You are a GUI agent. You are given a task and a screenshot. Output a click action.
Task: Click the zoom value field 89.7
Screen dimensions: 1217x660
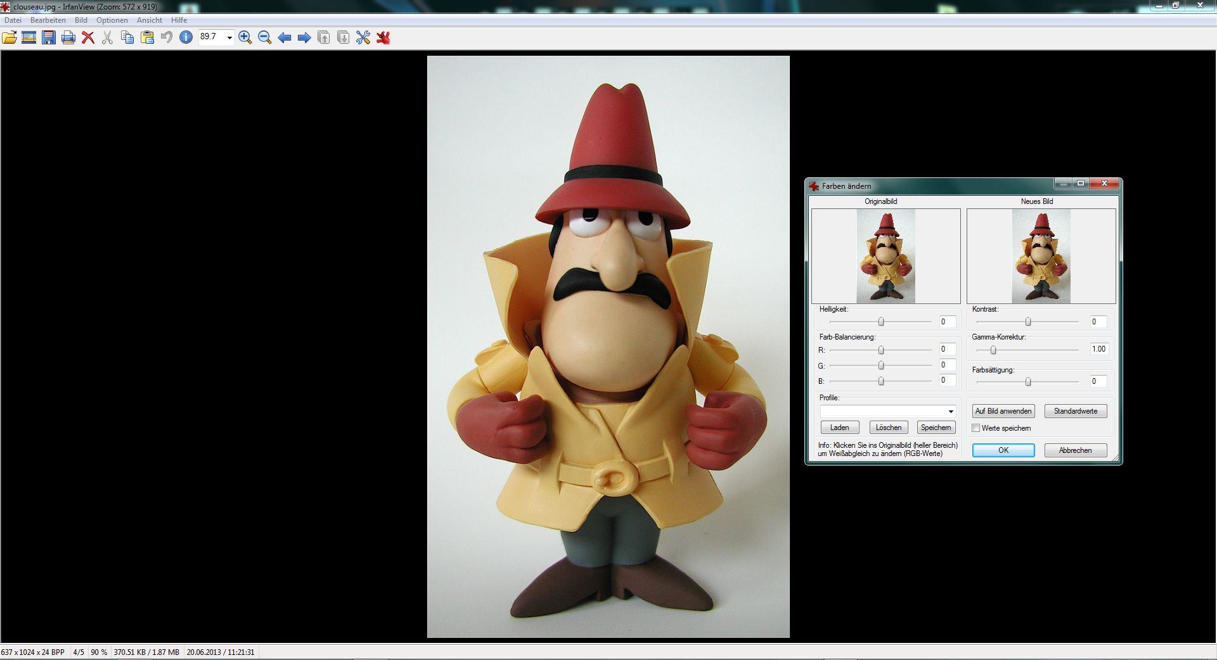coord(212,37)
